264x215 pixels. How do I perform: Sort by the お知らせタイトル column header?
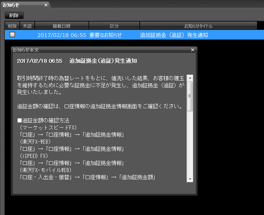pyautogui.click(x=199, y=26)
